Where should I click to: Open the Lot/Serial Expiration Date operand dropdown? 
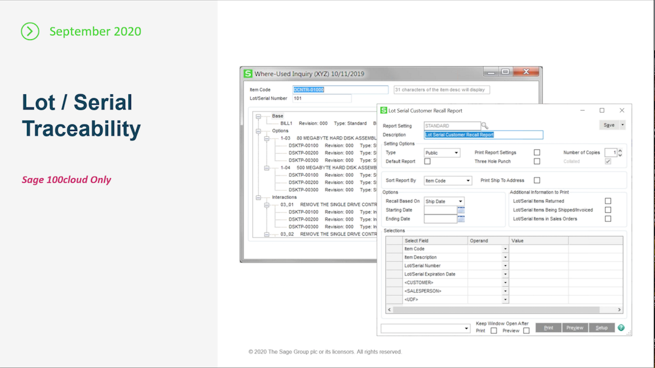click(x=505, y=274)
